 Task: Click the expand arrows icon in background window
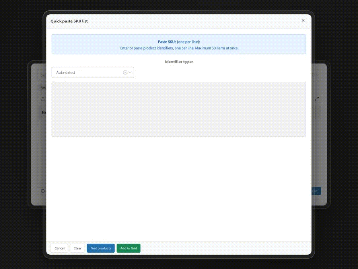tap(317, 99)
